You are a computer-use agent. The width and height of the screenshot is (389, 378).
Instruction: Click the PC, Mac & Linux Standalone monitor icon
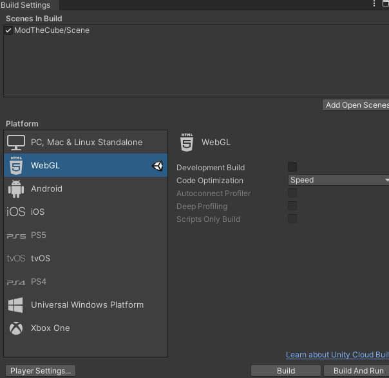[x=16, y=143]
